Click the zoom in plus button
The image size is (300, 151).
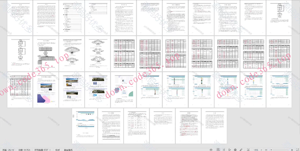[292, 150]
